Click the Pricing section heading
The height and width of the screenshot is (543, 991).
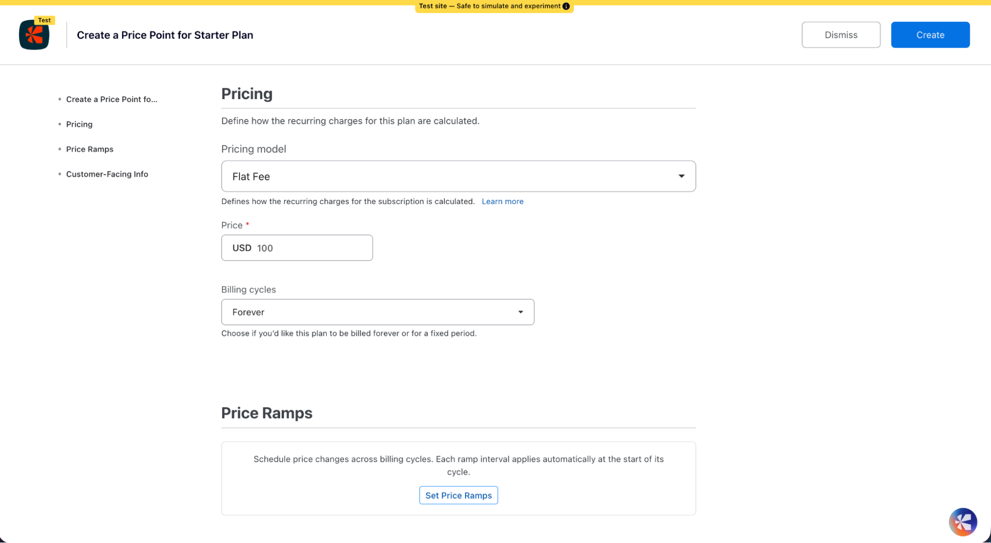tap(247, 94)
